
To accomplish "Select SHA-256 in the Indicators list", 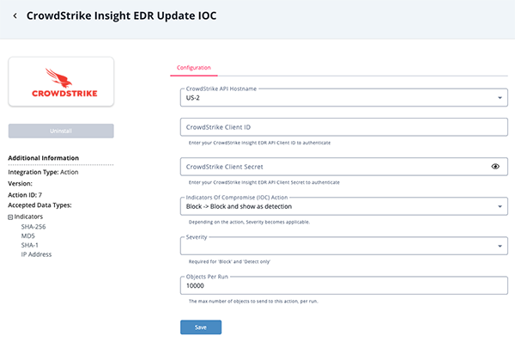I will click(x=33, y=227).
